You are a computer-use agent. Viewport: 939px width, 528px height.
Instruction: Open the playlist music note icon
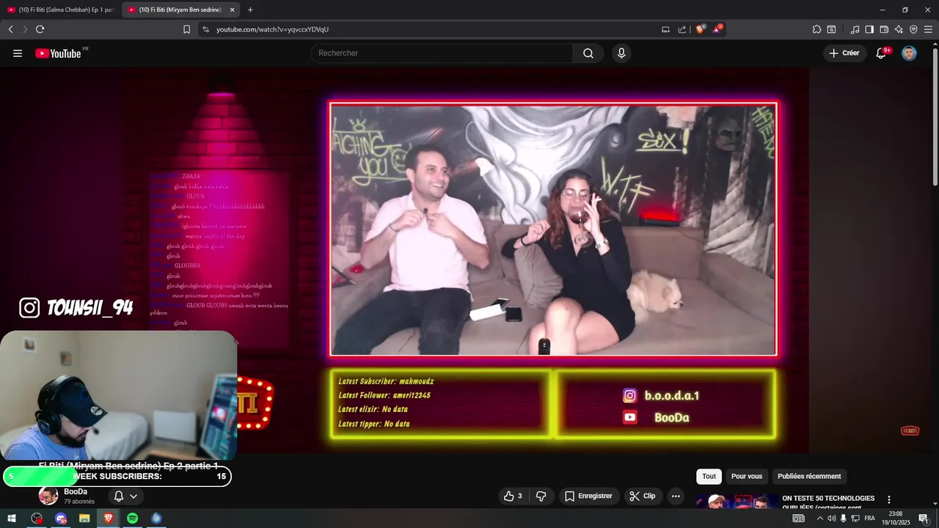tap(855, 29)
